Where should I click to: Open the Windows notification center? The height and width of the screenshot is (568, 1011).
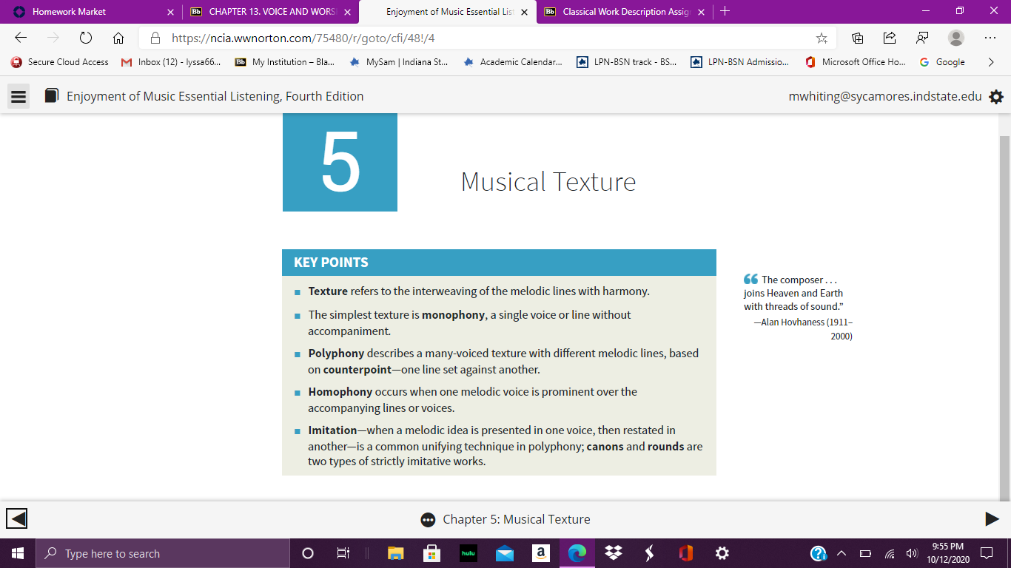pyautogui.click(x=986, y=553)
